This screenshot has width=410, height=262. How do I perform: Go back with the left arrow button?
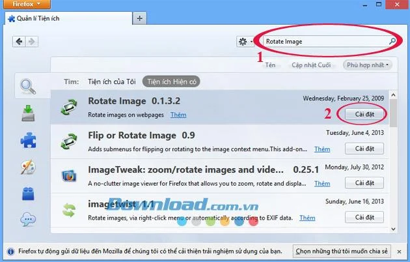[19, 41]
